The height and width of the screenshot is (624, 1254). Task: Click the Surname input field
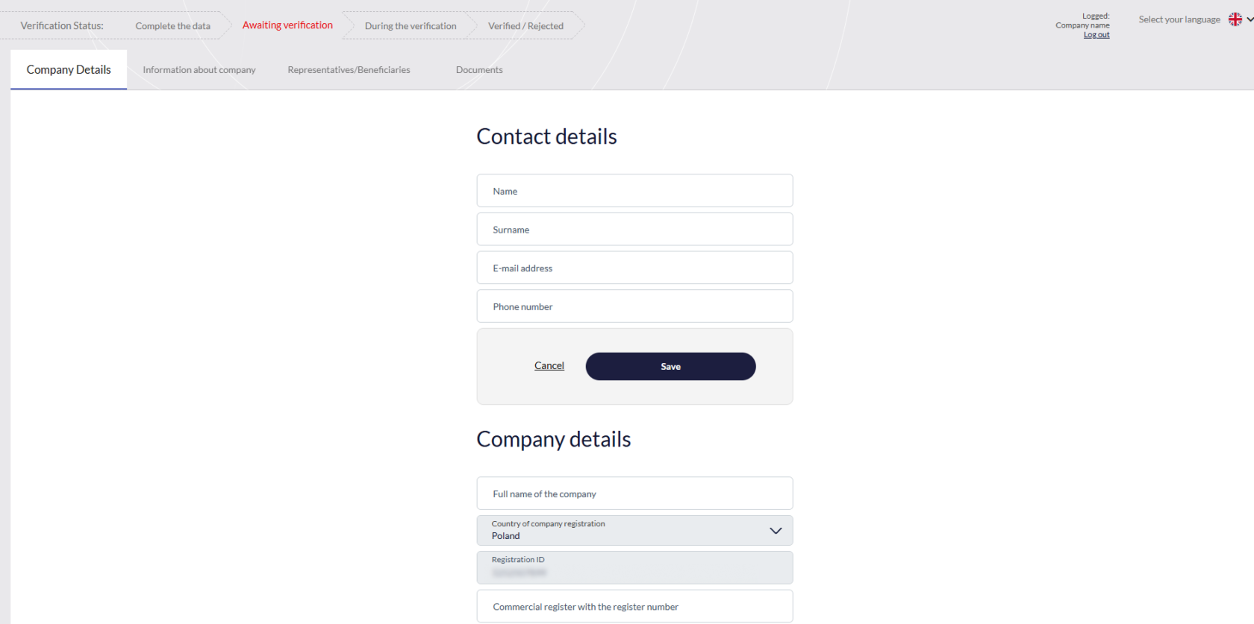point(634,229)
